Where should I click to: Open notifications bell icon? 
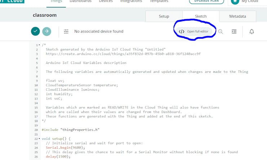[x=252, y=31]
